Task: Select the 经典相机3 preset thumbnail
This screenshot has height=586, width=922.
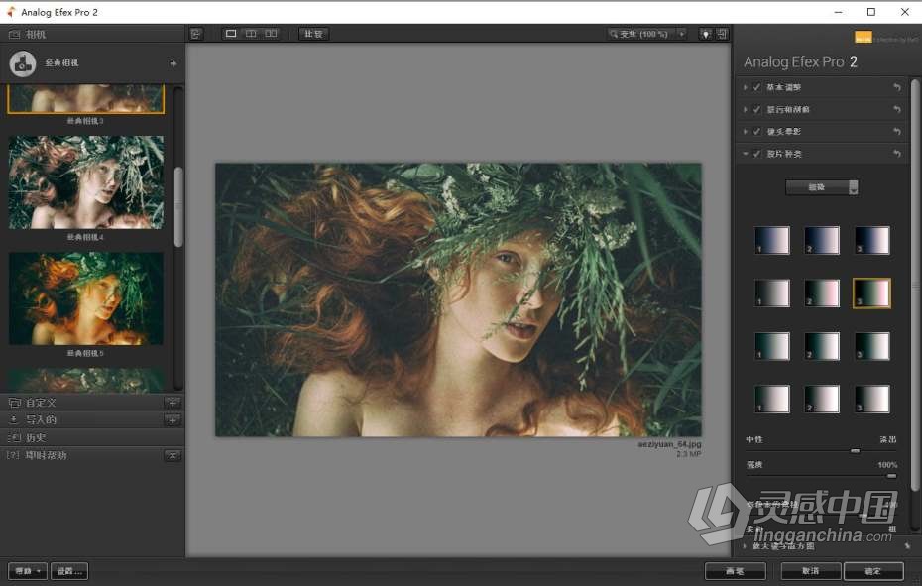Action: (x=86, y=98)
